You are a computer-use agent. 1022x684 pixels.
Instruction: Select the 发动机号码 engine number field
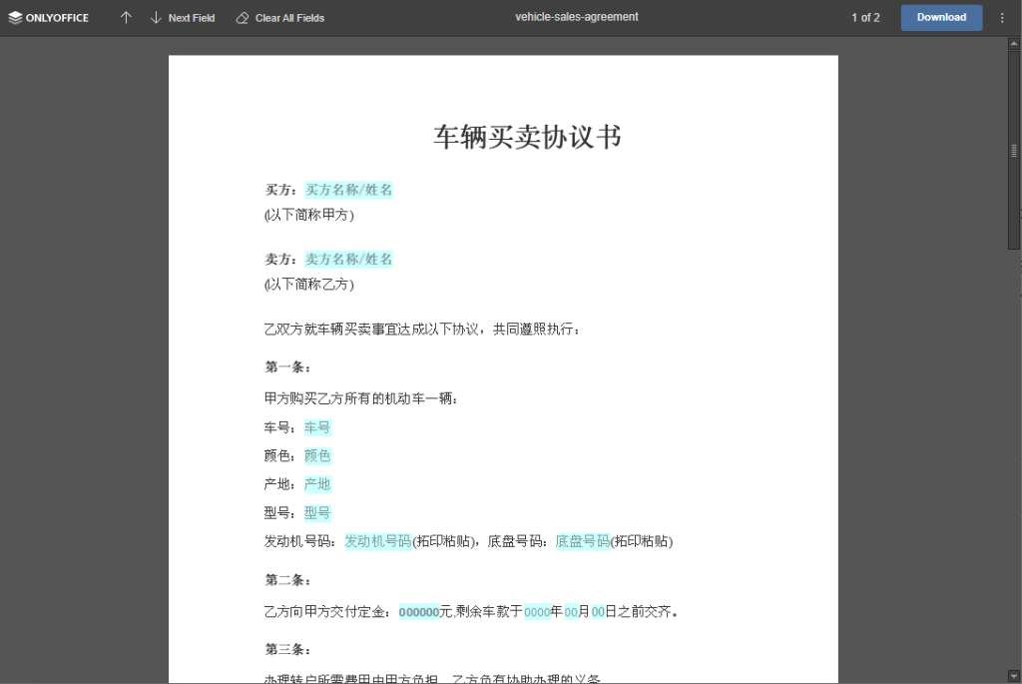click(377, 540)
